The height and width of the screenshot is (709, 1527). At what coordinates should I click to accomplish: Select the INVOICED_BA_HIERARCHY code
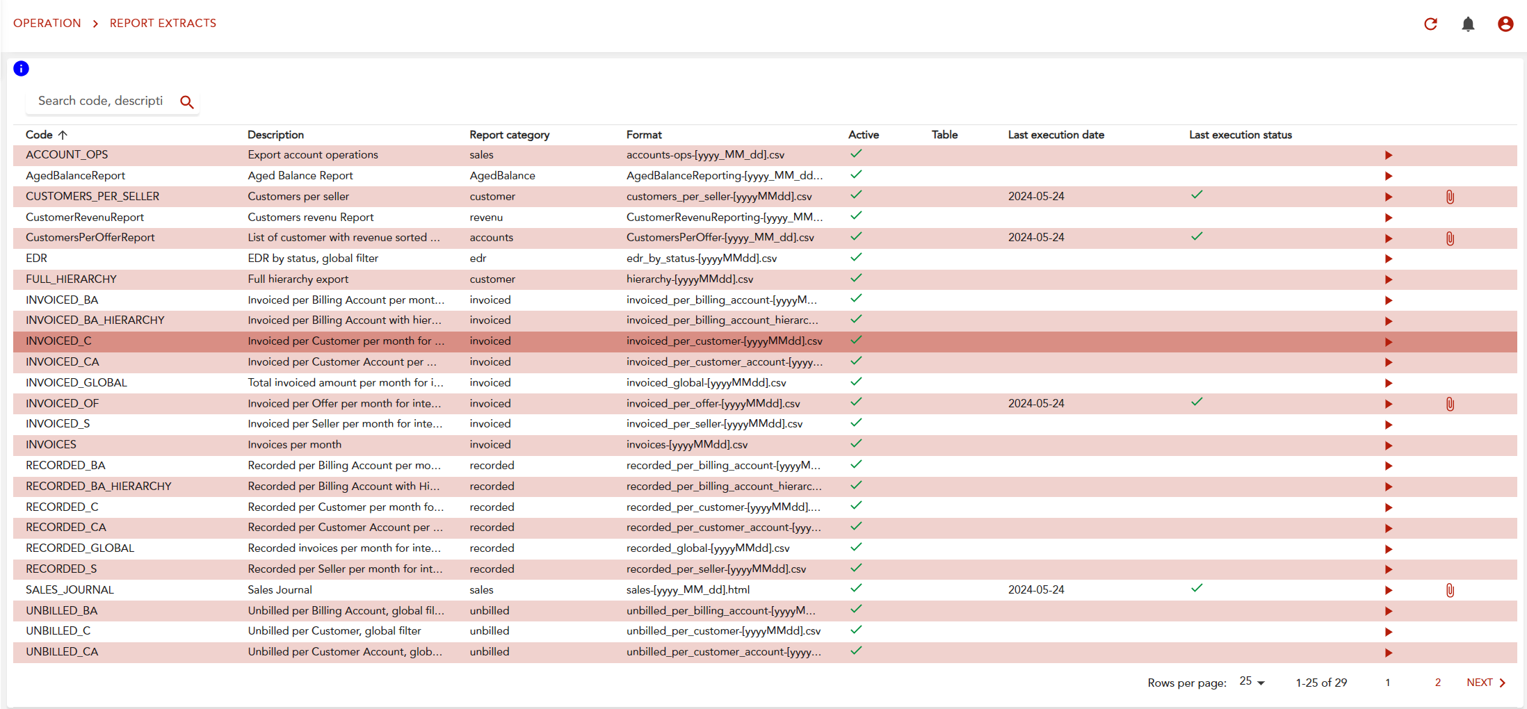[95, 320]
